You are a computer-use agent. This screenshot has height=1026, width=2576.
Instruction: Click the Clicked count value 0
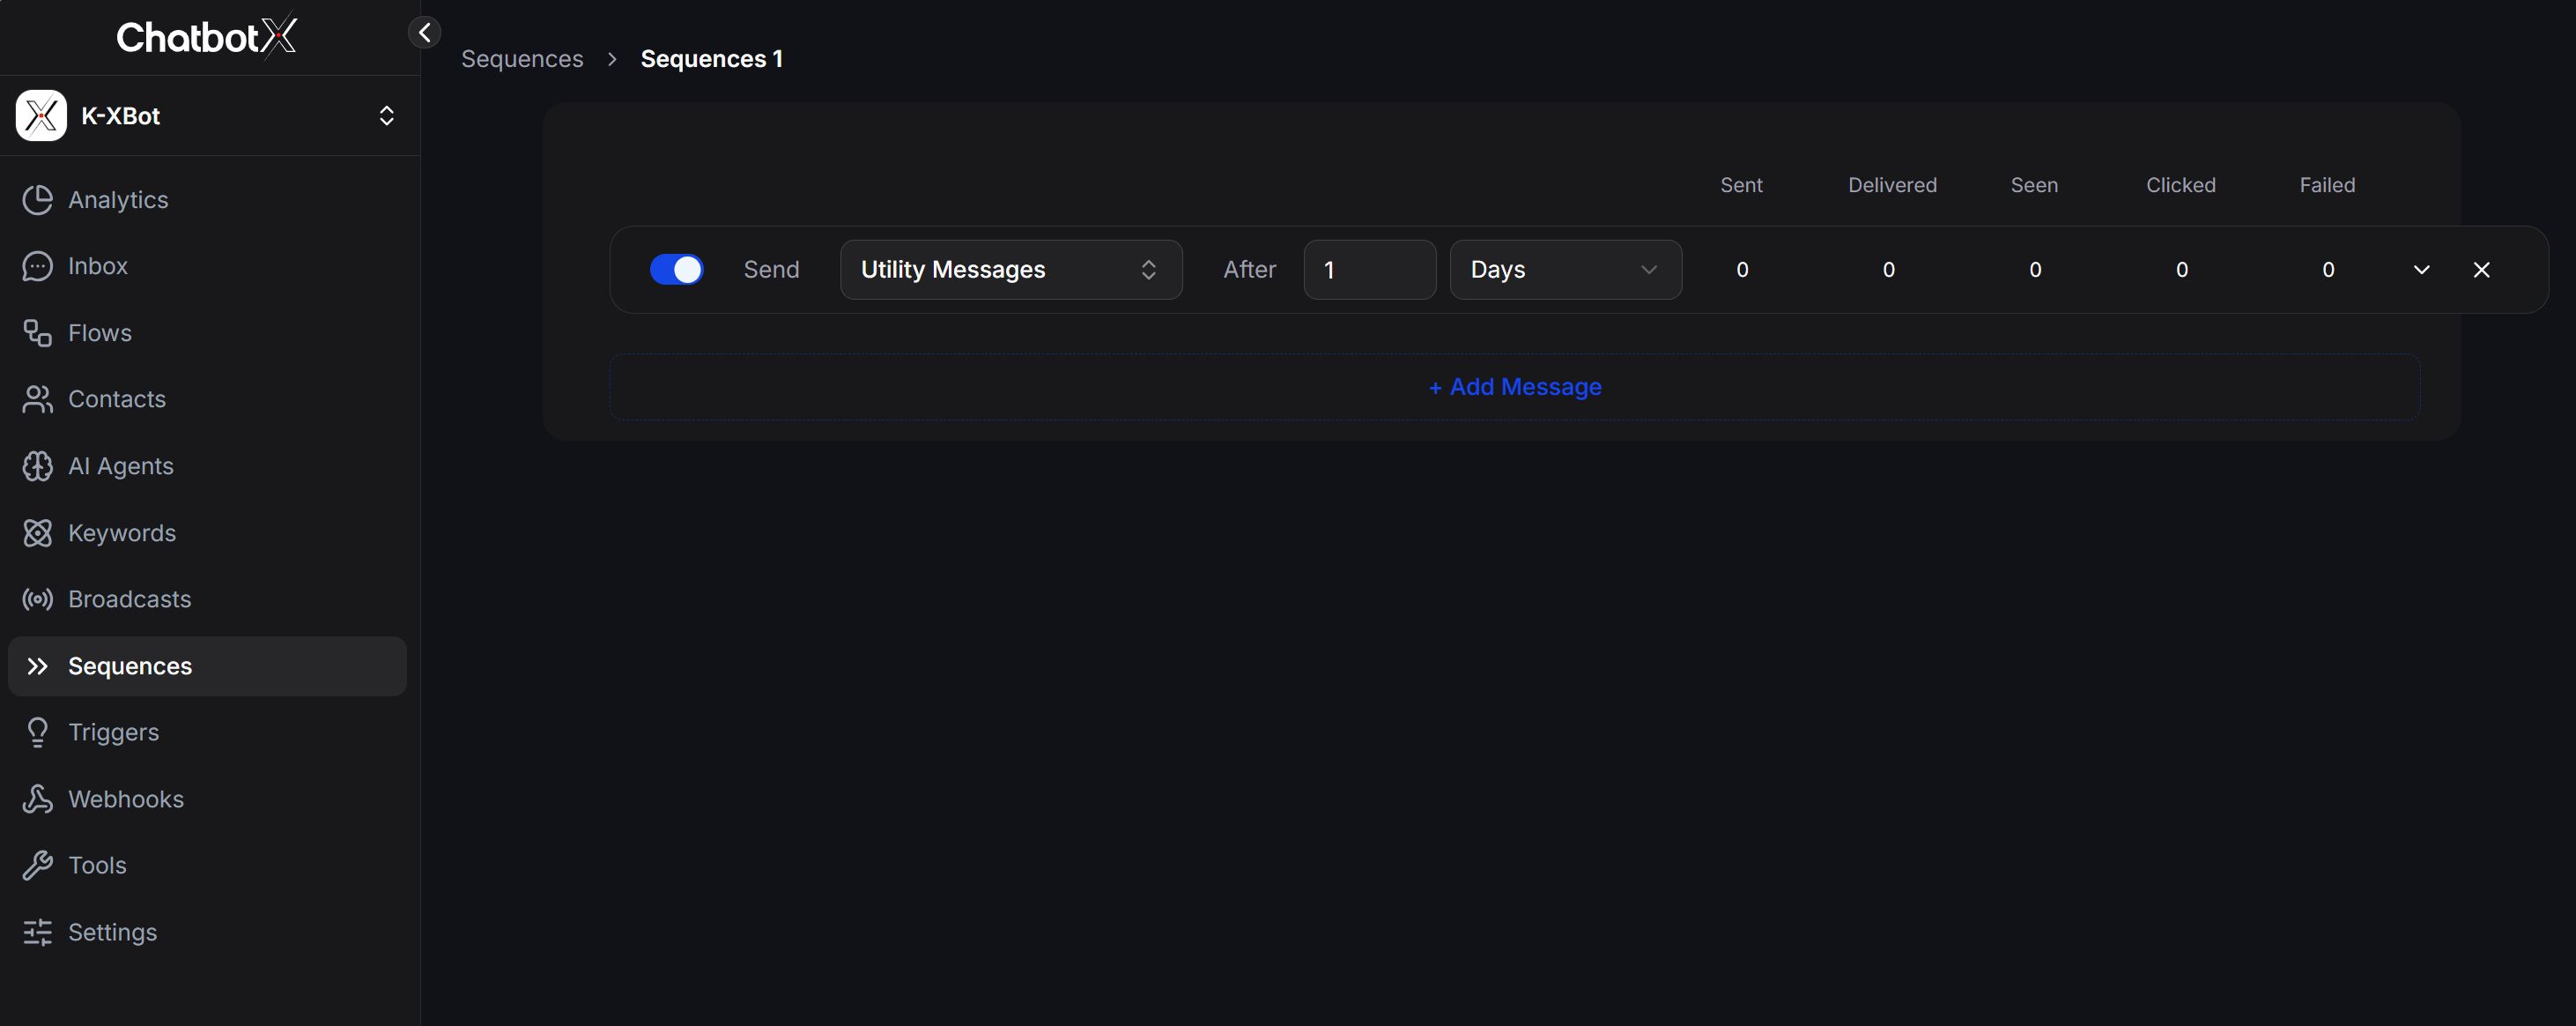point(2181,269)
